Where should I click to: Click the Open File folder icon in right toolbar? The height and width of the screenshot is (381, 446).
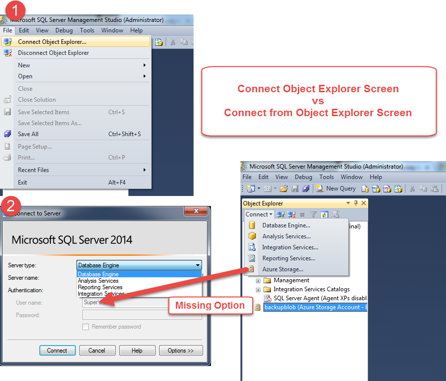pos(283,189)
